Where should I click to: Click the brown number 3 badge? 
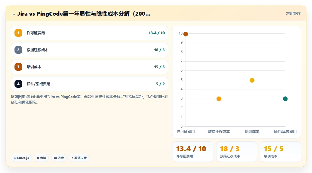click(18, 67)
